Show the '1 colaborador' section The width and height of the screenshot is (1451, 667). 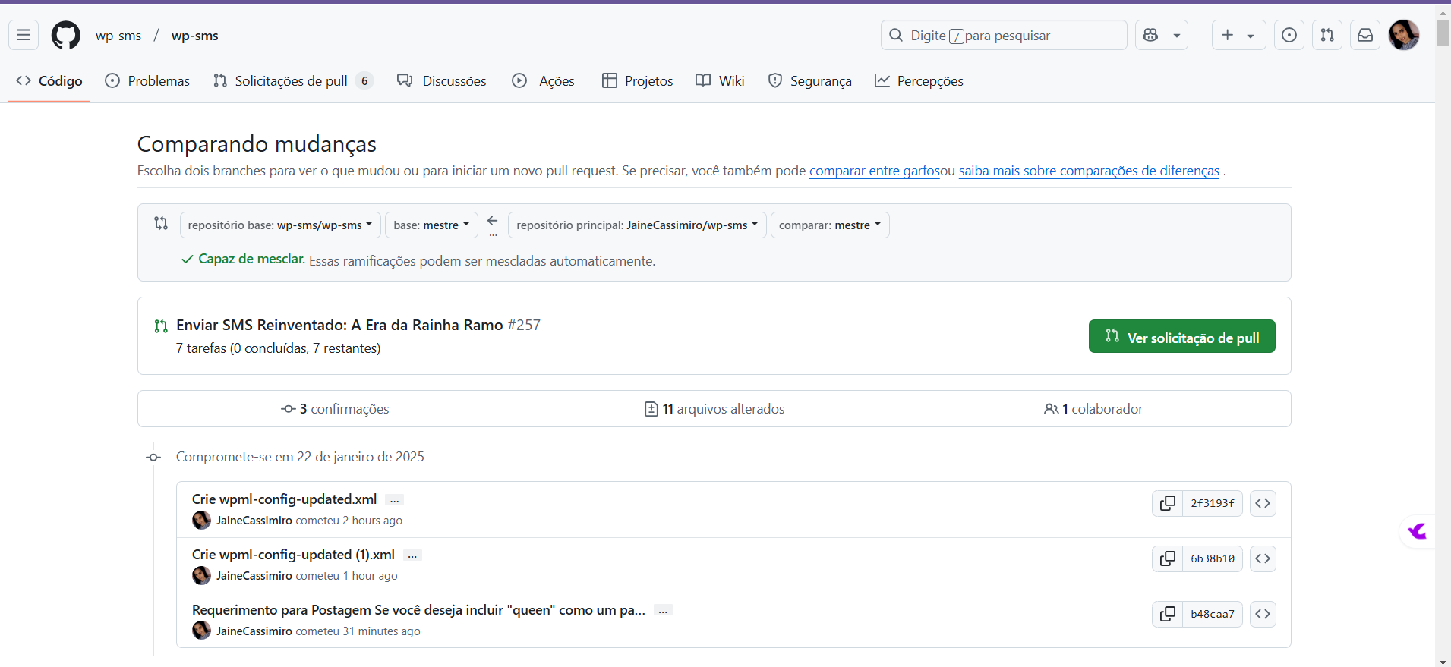click(1093, 409)
